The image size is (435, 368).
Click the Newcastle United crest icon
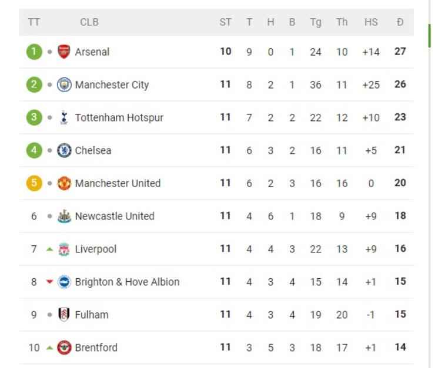click(63, 216)
